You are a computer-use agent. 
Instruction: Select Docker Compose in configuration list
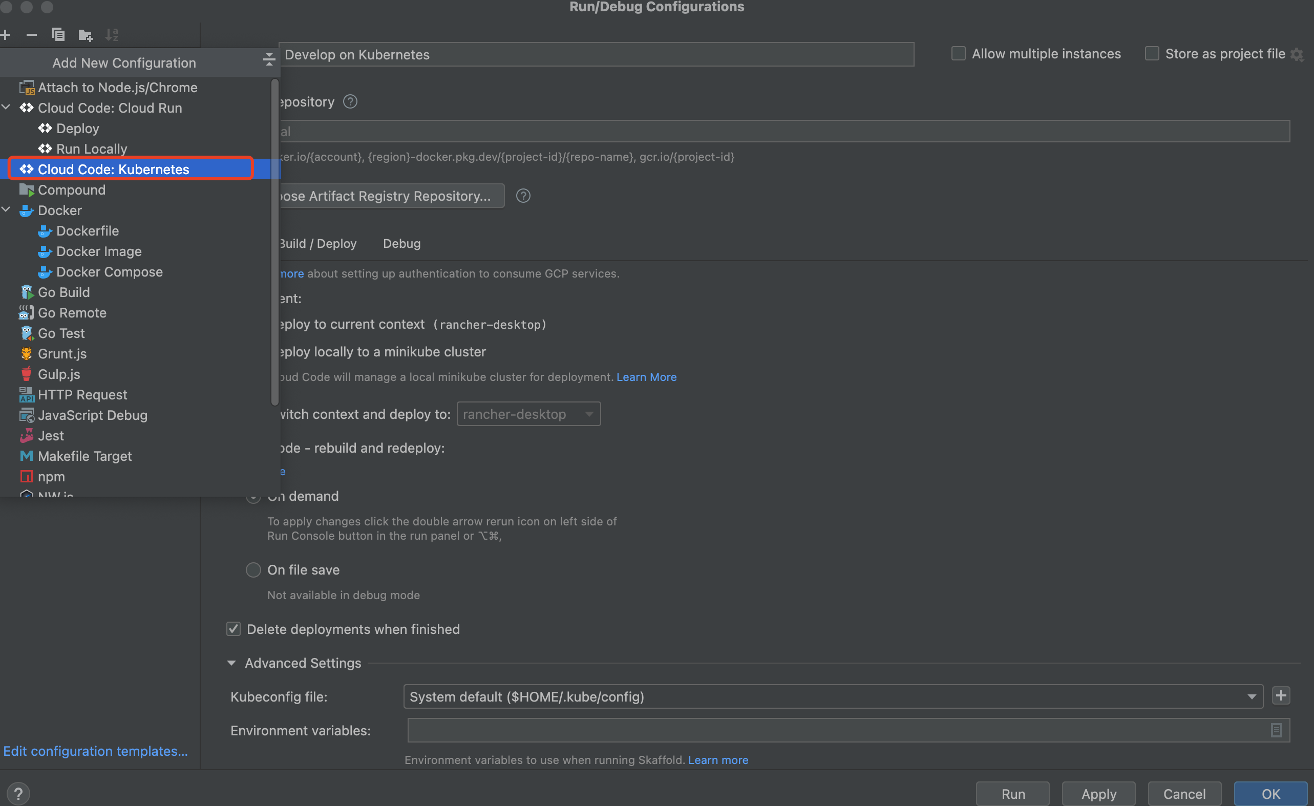(109, 271)
